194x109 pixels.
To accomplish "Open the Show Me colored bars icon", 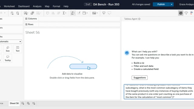I will (192, 13).
